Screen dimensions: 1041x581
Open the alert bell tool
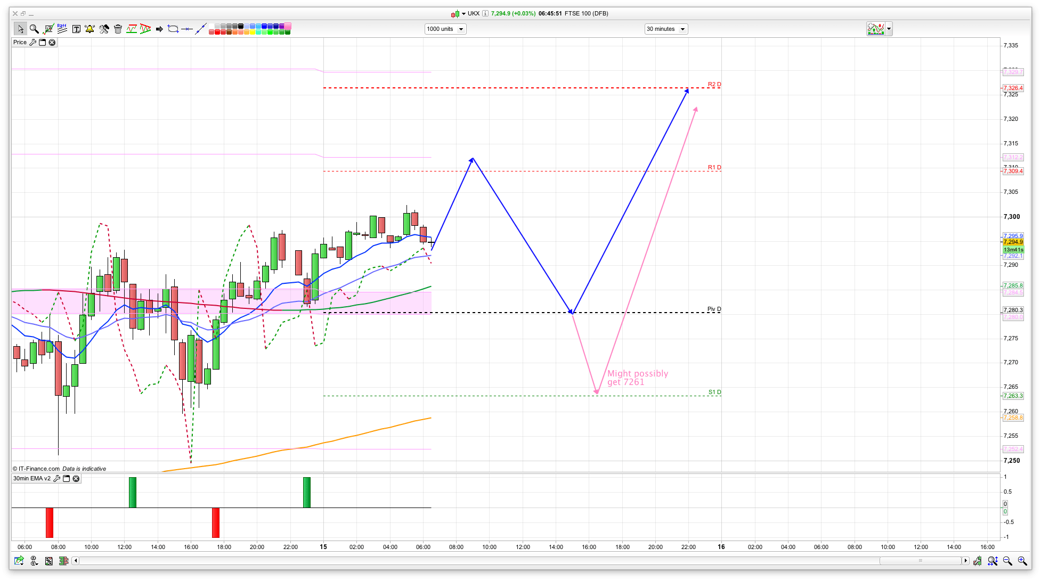coord(90,29)
